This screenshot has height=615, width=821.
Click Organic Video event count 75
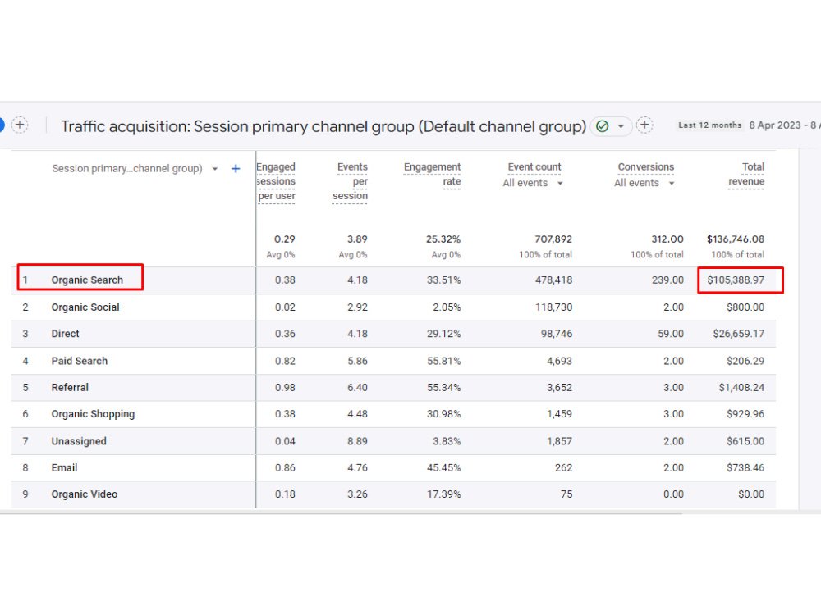click(566, 494)
